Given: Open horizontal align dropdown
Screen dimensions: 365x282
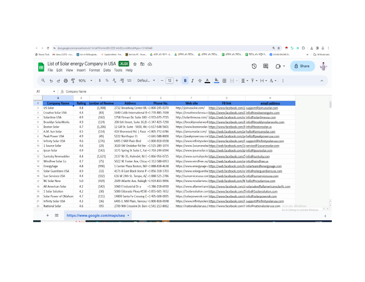Looking at the screenshot, I should click(244, 81).
